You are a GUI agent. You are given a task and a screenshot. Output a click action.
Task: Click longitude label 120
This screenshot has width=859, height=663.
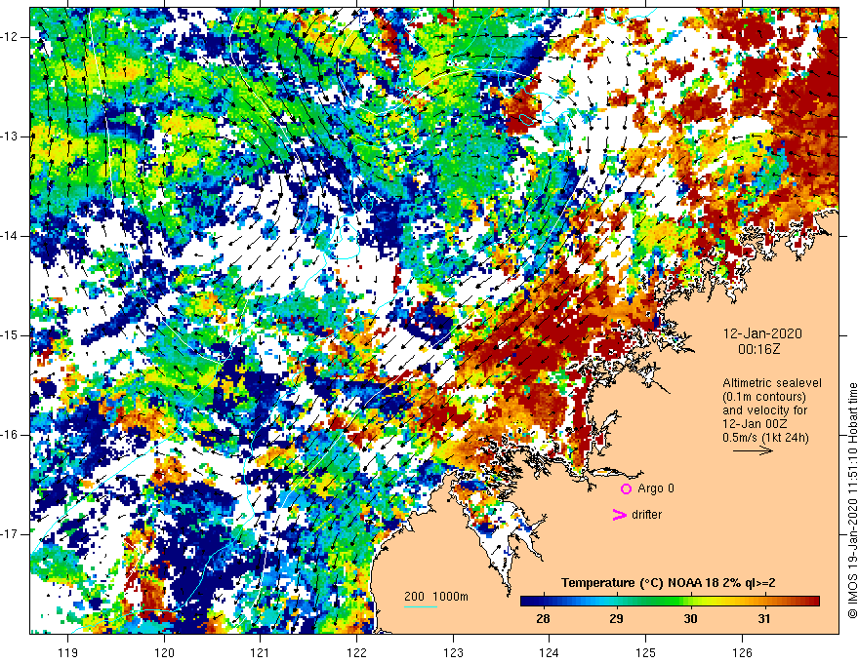(164, 652)
